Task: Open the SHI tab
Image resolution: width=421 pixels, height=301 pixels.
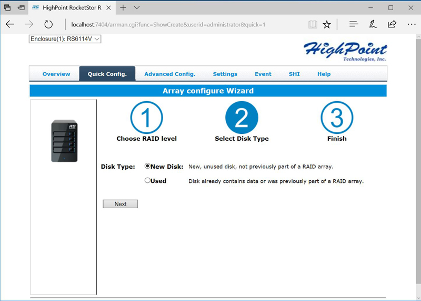Action: [x=294, y=74]
